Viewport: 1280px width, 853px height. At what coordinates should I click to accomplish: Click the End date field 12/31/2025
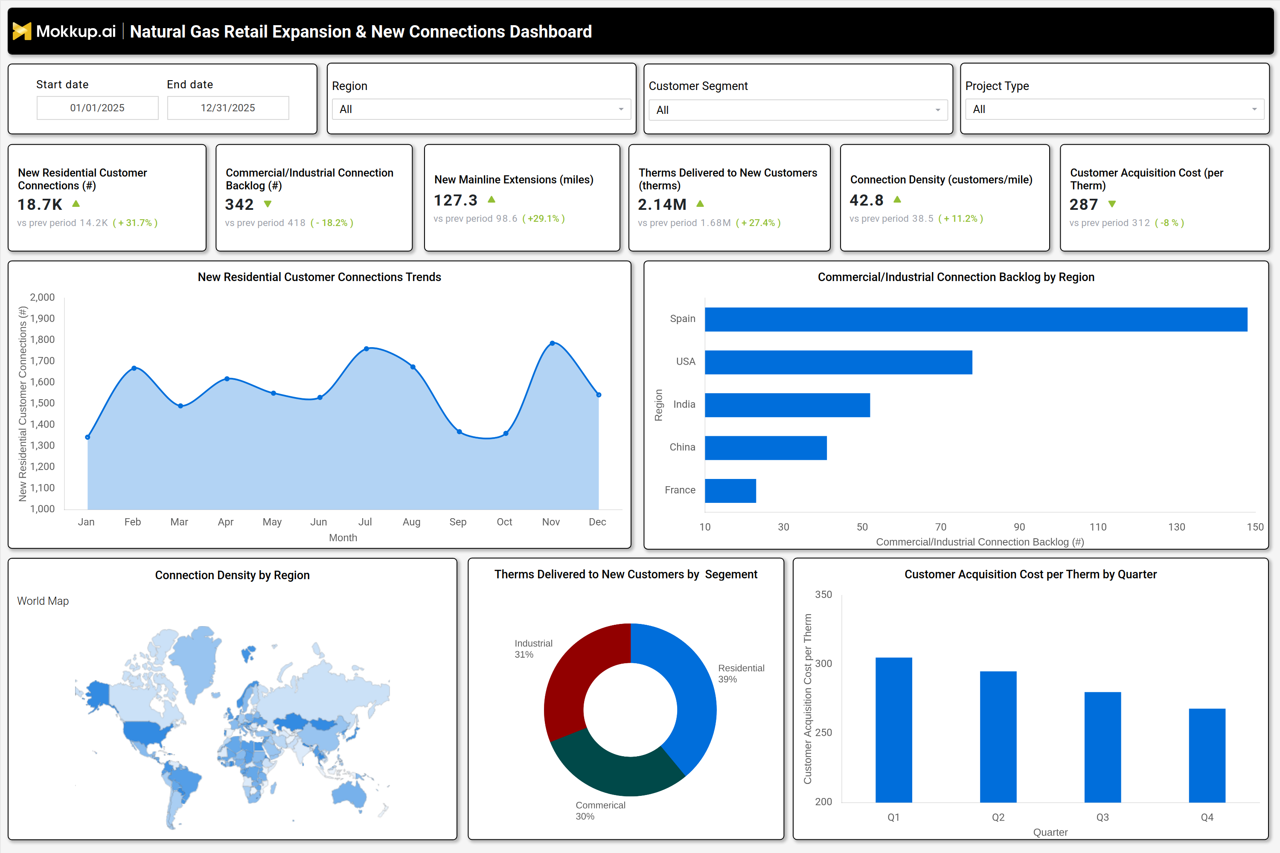228,108
